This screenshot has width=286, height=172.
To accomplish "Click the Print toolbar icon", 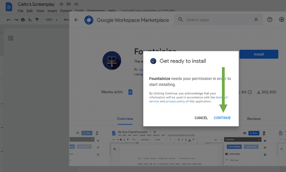I will (23, 20).
